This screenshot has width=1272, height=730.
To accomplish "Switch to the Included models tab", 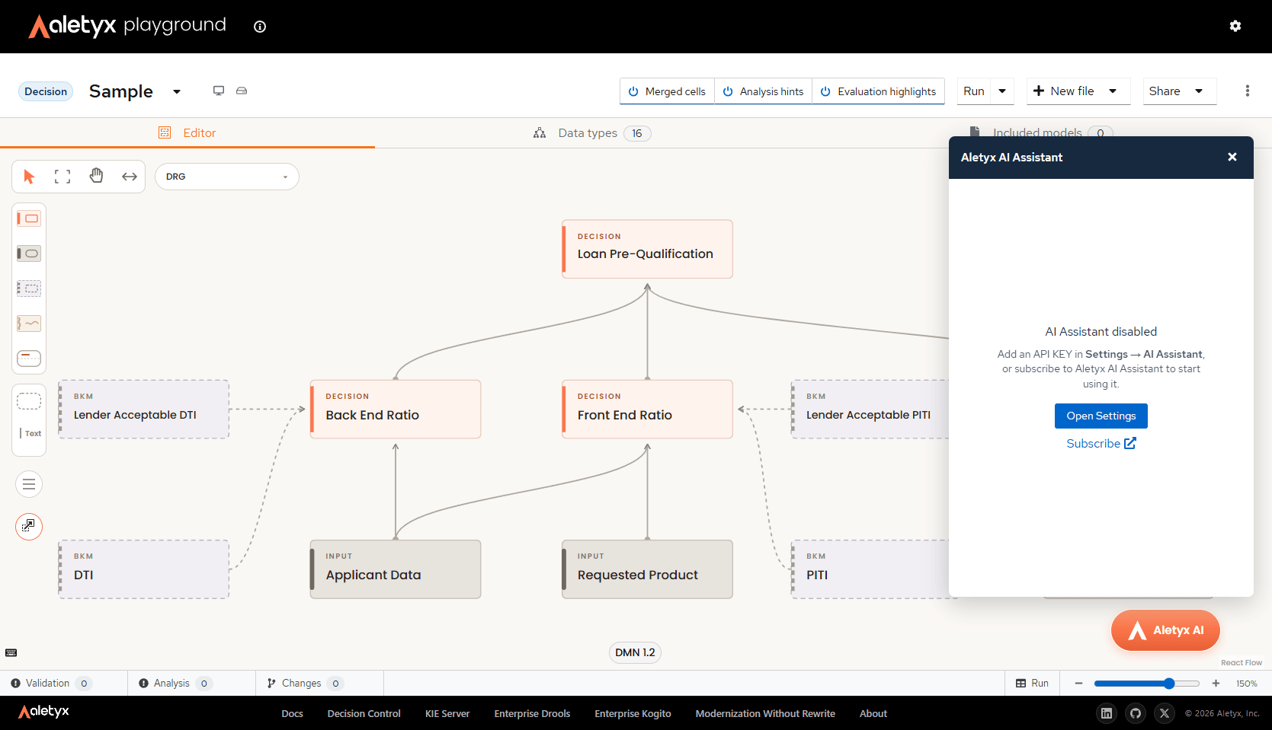I will tap(1040, 132).
